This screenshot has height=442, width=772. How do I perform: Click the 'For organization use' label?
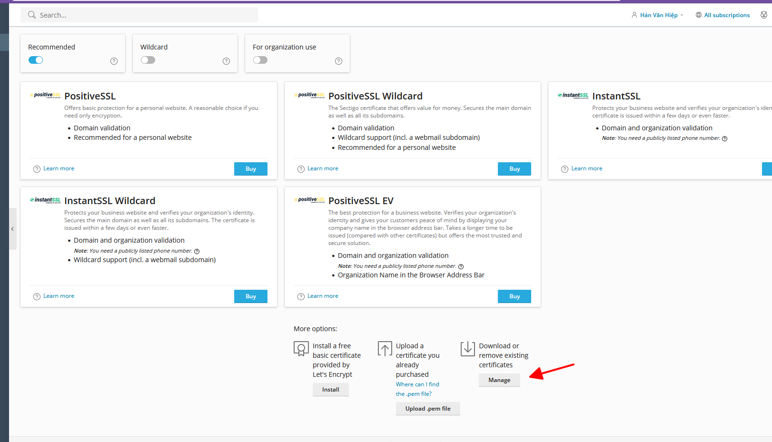coord(284,47)
